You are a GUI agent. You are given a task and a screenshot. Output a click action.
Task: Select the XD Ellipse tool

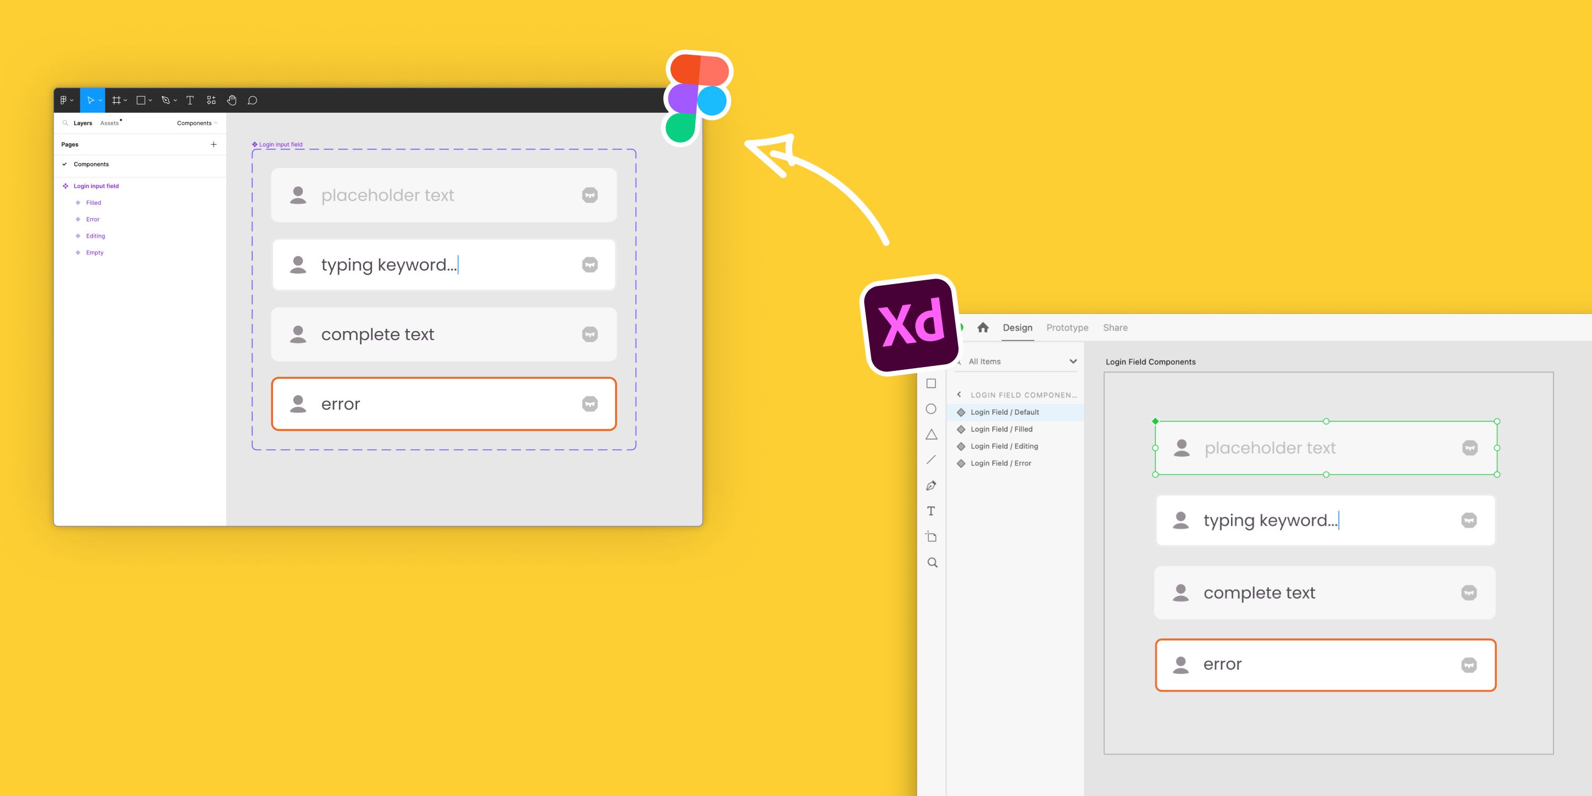pos(931,409)
